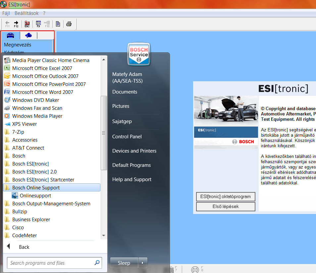The height and width of the screenshot is (273, 316).
Task: Click the ESI[tronic] workshop image
Action: point(226,122)
